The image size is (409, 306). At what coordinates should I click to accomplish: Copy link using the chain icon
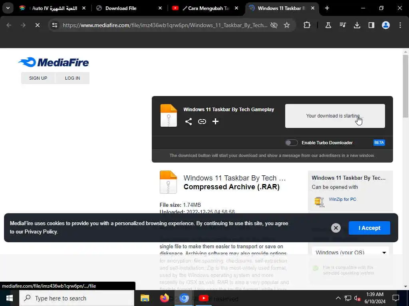pyautogui.click(x=202, y=122)
